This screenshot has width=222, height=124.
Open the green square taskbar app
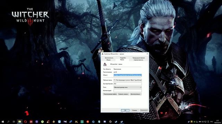click(82, 122)
